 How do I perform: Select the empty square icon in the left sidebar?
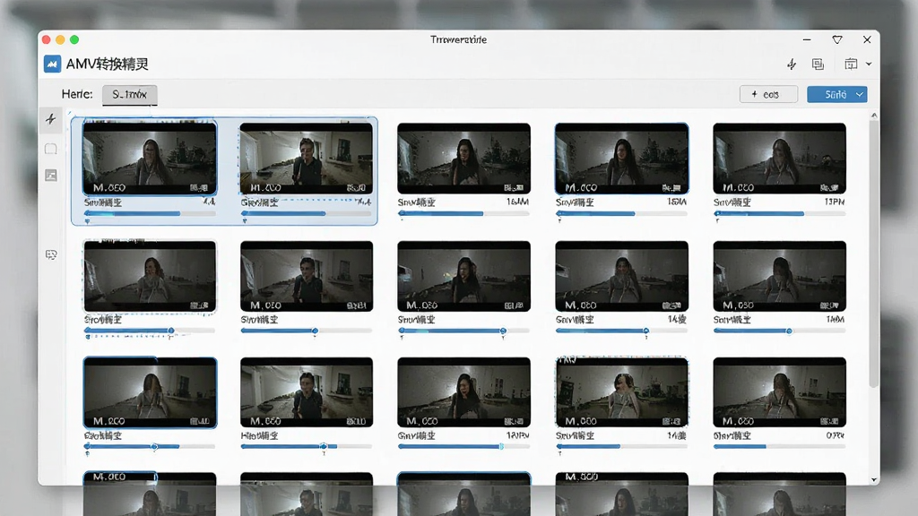click(51, 149)
